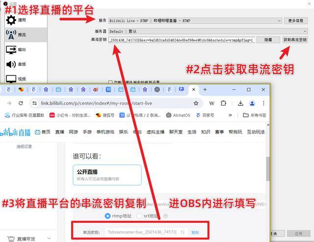The height and width of the screenshot is (242, 314).
Task: Click the 应用 apply button in OBS
Action: (x=298, y=234)
